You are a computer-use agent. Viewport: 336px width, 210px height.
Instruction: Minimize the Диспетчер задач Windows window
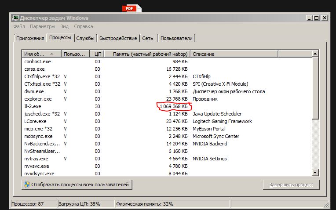click(309, 18)
